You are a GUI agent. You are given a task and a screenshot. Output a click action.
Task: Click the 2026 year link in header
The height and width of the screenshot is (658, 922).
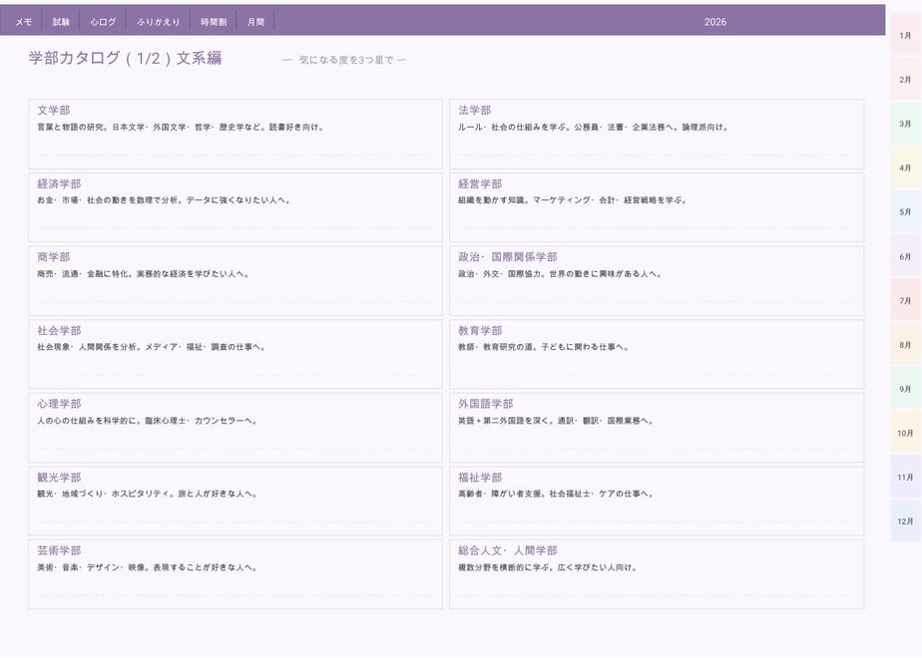point(715,22)
